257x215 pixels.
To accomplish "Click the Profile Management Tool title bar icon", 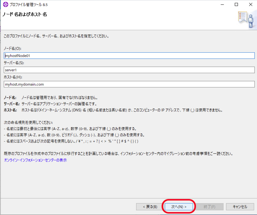I will pos(6,5).
